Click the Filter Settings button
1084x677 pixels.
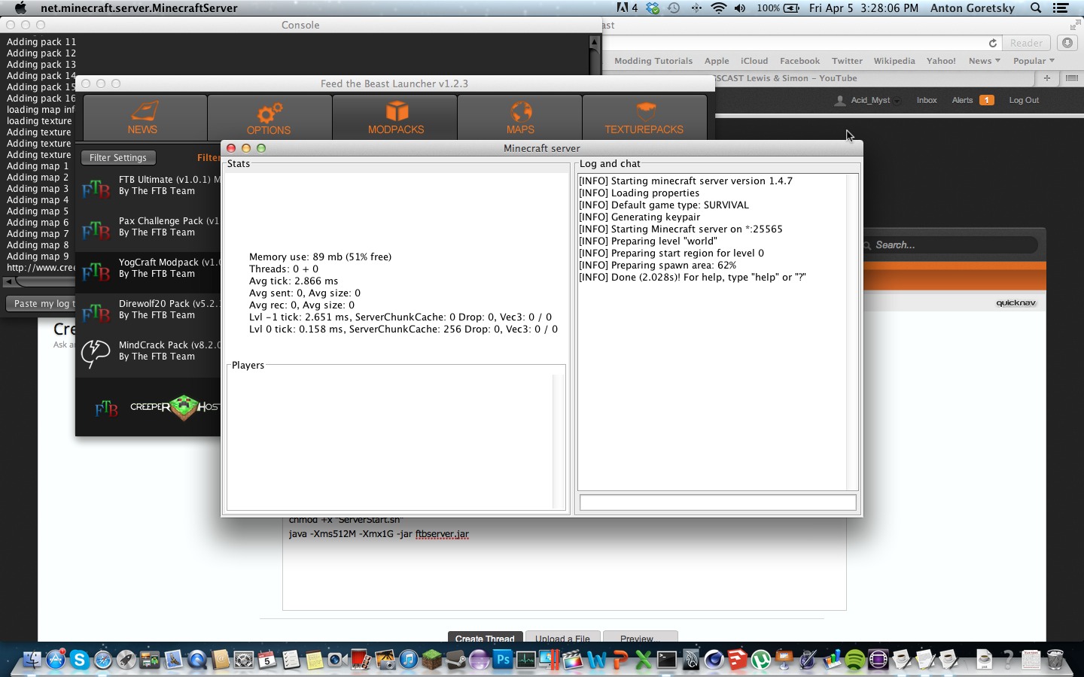pyautogui.click(x=118, y=158)
